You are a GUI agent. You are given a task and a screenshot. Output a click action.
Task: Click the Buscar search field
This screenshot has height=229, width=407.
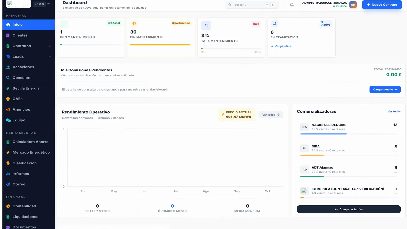(x=252, y=5)
